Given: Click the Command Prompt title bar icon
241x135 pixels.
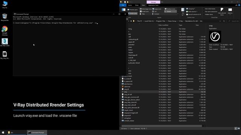Looking at the screenshot, I should click(15, 14).
